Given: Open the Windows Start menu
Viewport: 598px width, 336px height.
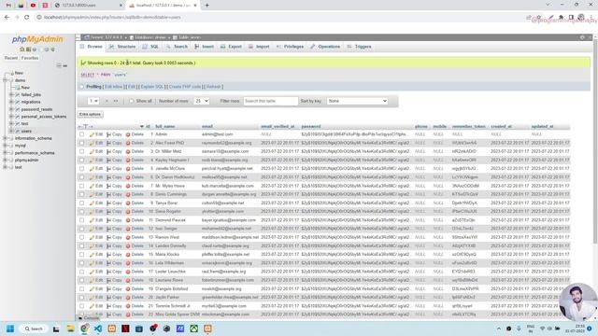Looking at the screenshot, I should (x=10, y=329).
